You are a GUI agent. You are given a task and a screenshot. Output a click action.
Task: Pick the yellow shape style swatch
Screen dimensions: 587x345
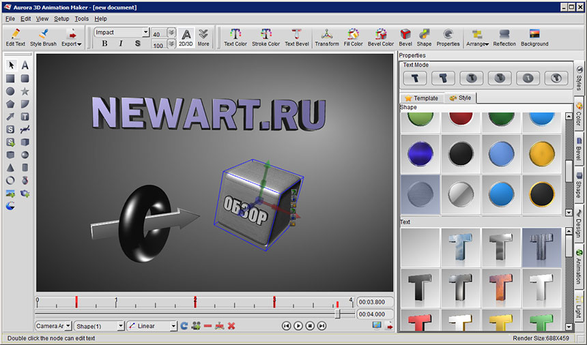tap(542, 153)
